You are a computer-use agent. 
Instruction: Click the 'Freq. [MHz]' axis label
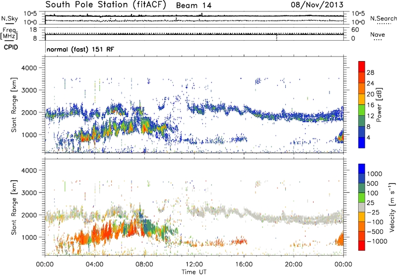click(9, 33)
